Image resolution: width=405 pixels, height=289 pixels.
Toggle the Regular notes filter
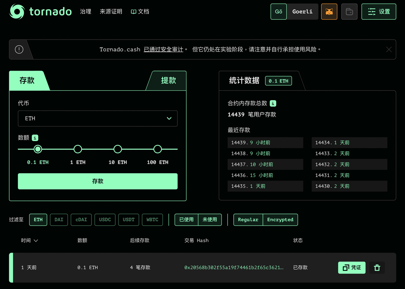click(248, 220)
